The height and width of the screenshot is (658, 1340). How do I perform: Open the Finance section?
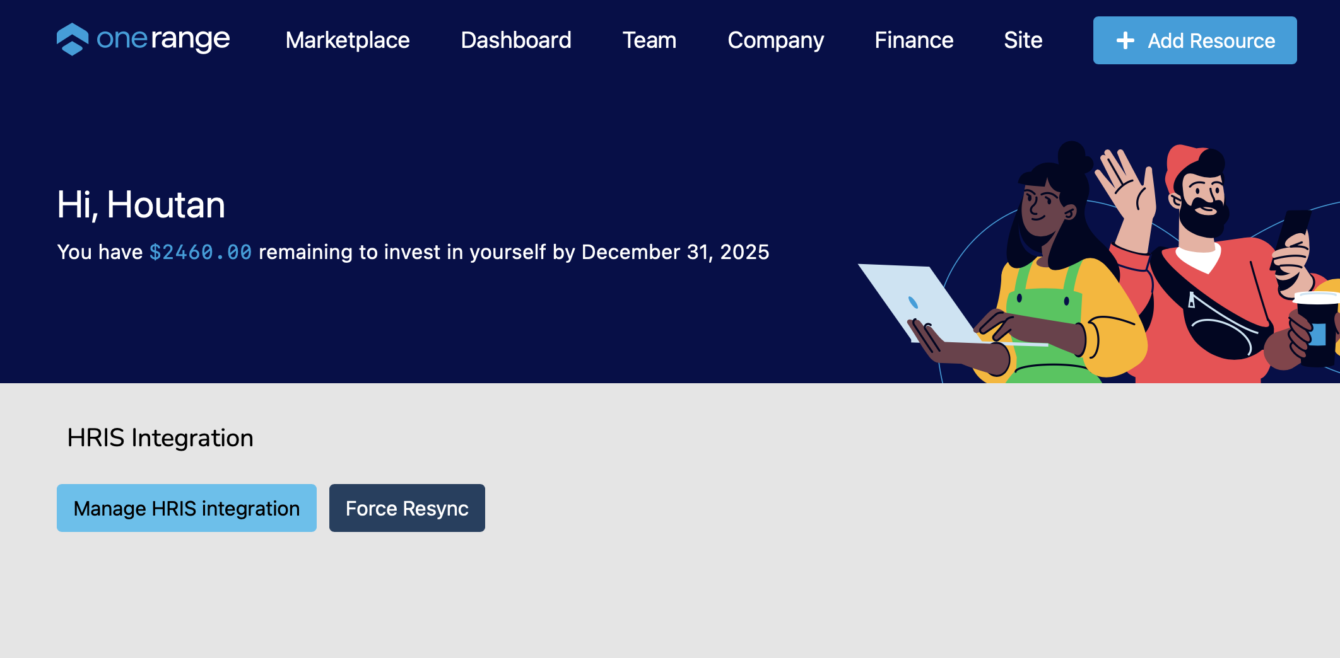click(x=914, y=40)
